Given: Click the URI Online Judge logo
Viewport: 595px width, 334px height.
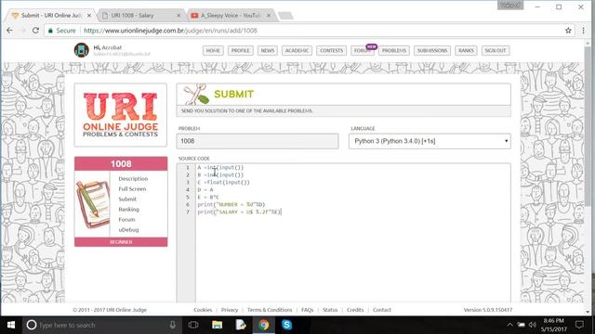Looking at the screenshot, I should 121,115.
